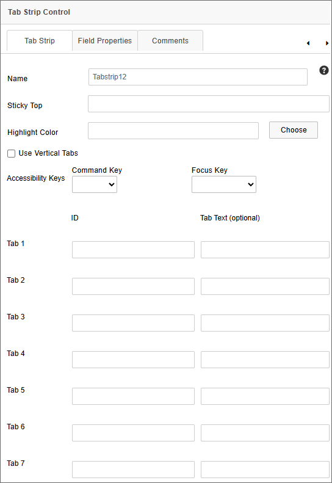Screen dimensions: 332x483
Task: Click the Tab 3 Tab Text input
Action: pyautogui.click(x=265, y=323)
